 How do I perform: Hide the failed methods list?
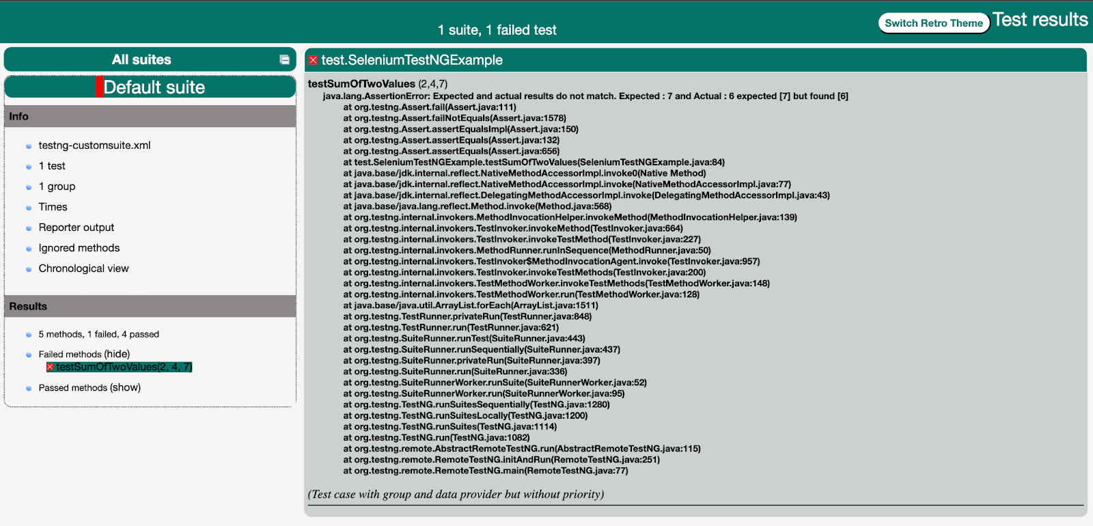(117, 354)
